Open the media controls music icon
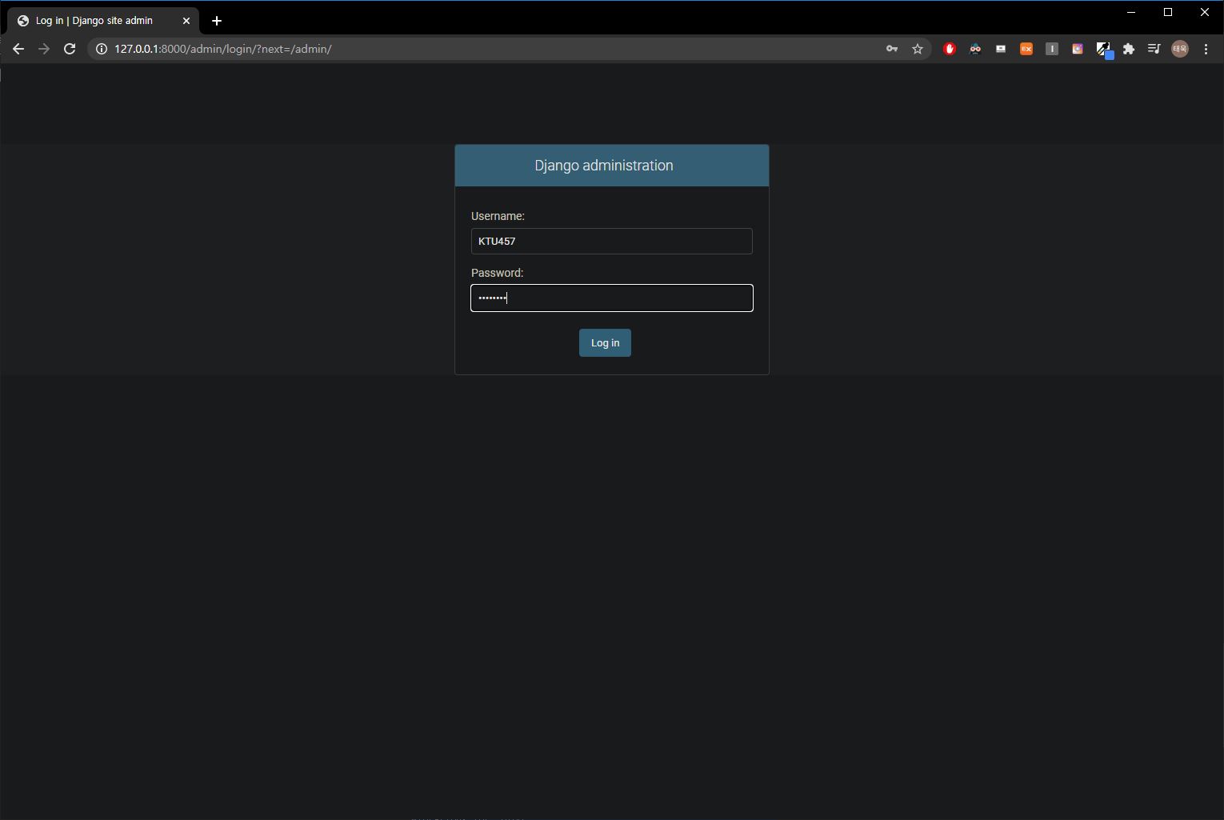The image size is (1224, 820). coord(1154,49)
